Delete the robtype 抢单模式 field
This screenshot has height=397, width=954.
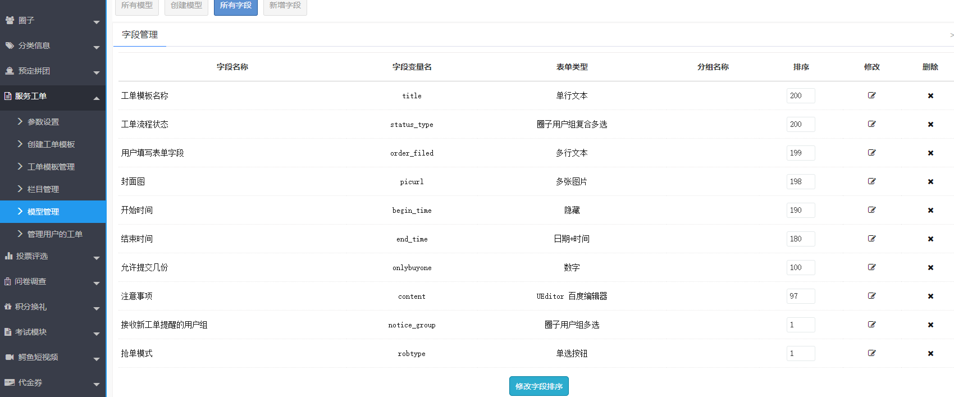930,354
